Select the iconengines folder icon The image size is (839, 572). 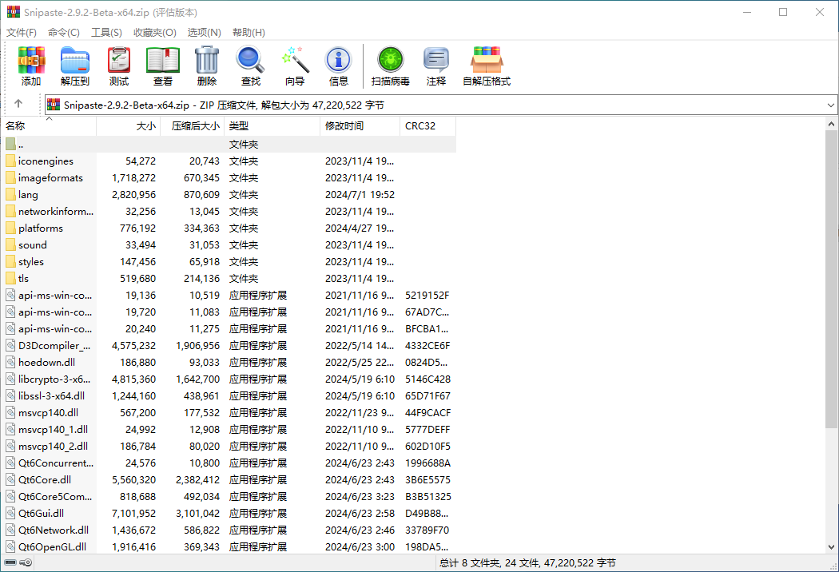(x=10, y=161)
